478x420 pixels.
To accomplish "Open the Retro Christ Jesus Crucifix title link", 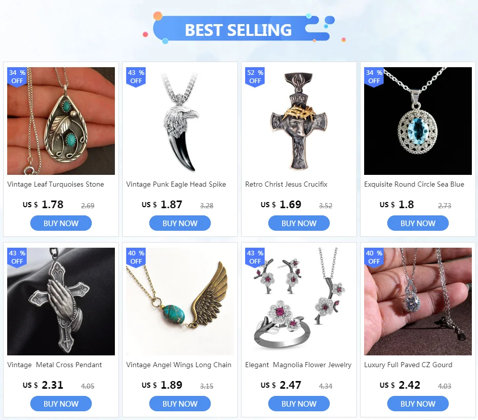I will tap(286, 185).
